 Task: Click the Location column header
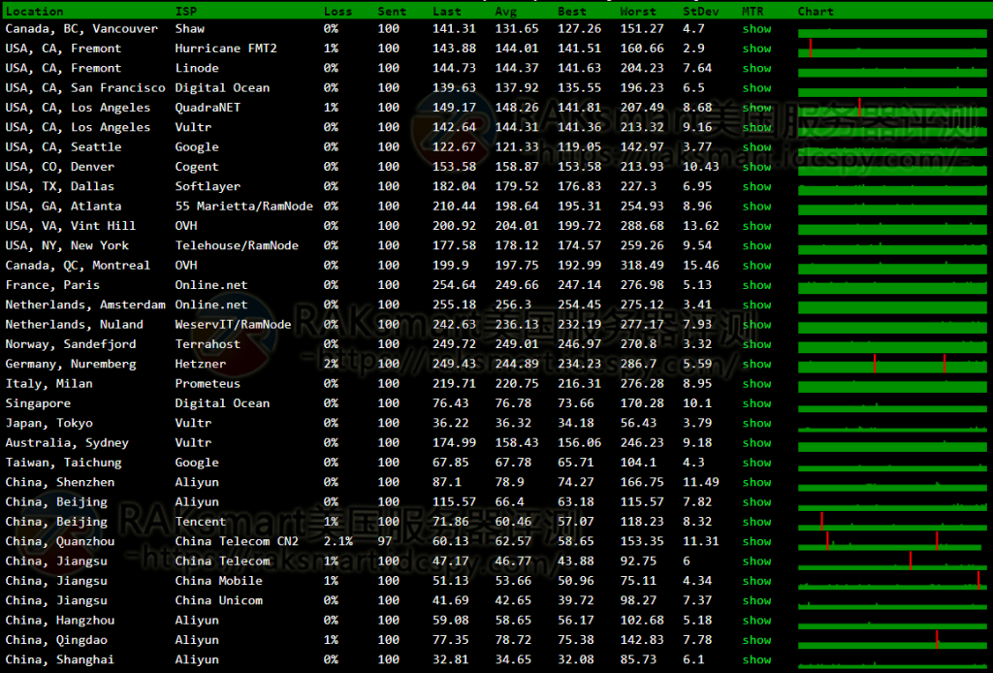(x=34, y=12)
